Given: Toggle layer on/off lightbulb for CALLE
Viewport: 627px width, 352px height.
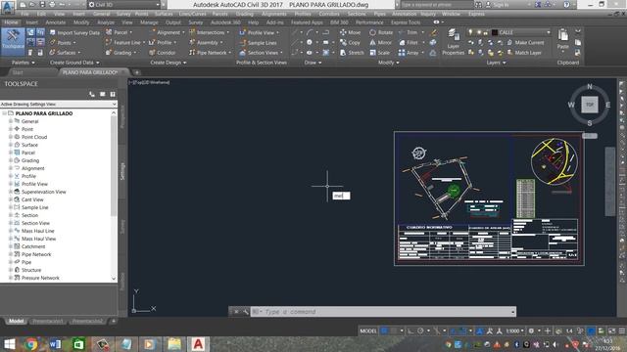Looking at the screenshot, I should (470, 32).
